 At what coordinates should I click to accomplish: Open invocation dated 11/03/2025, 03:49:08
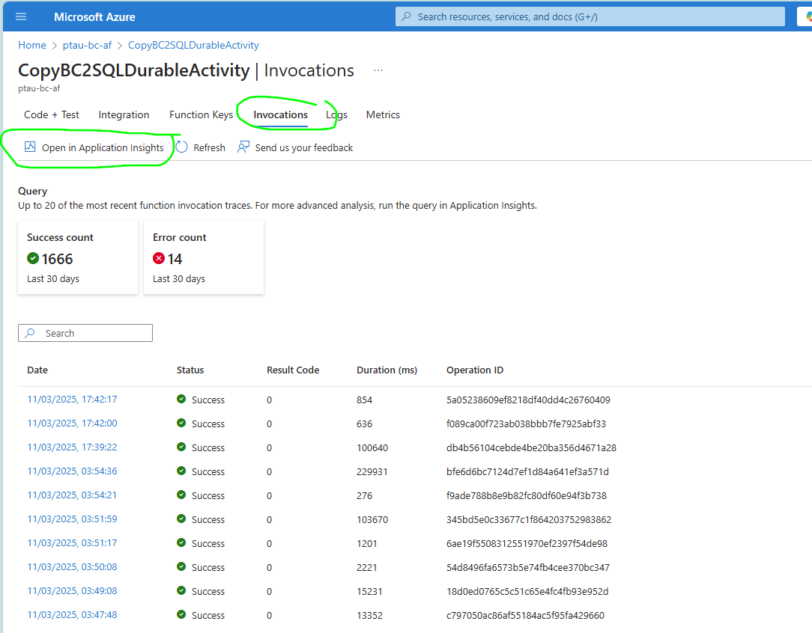(72, 590)
